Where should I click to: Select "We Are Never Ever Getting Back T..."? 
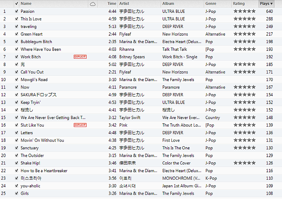53,117
